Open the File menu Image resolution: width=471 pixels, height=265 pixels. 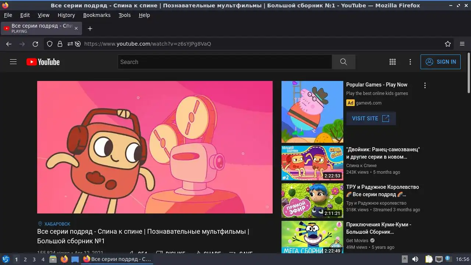point(8,15)
